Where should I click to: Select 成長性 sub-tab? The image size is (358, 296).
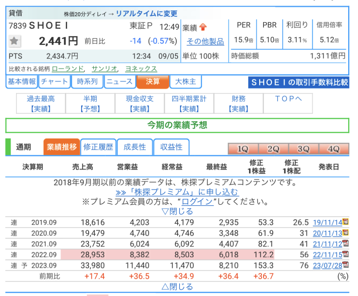point(135,147)
